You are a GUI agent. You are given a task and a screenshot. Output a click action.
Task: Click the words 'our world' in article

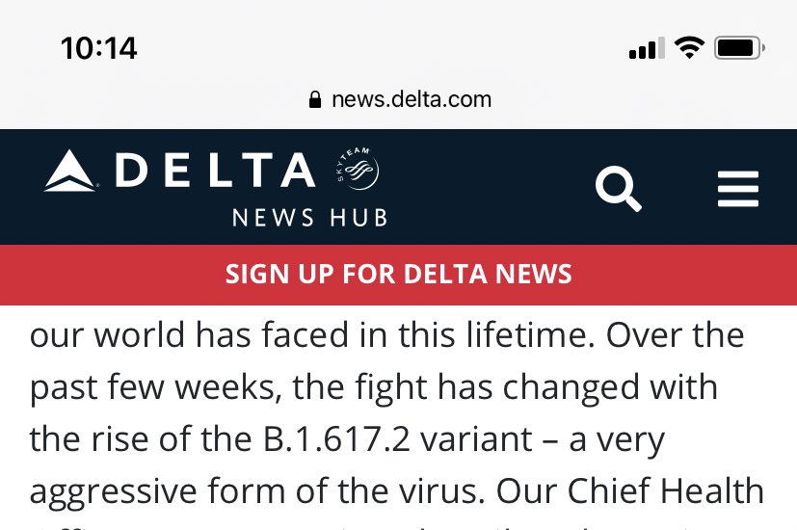[105, 335]
